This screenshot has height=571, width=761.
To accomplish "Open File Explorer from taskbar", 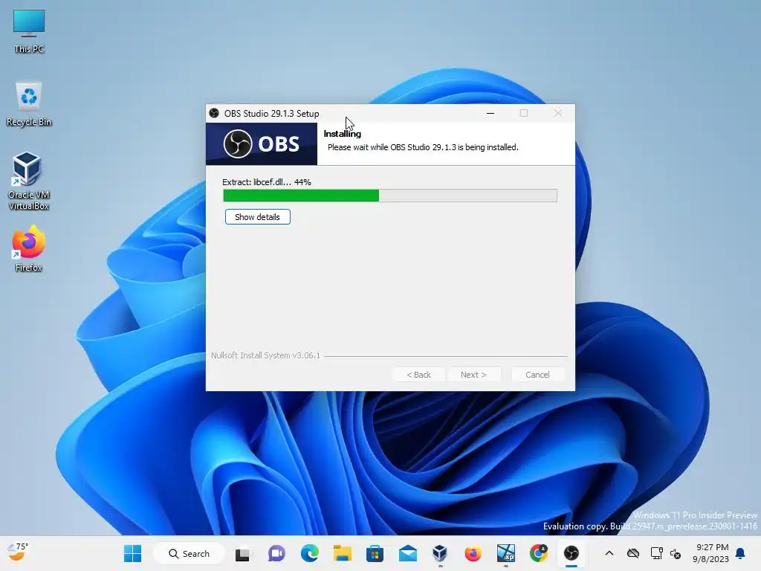I will point(342,553).
